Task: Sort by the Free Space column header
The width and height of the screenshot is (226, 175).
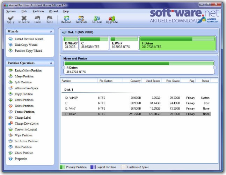Action: (x=171, y=81)
